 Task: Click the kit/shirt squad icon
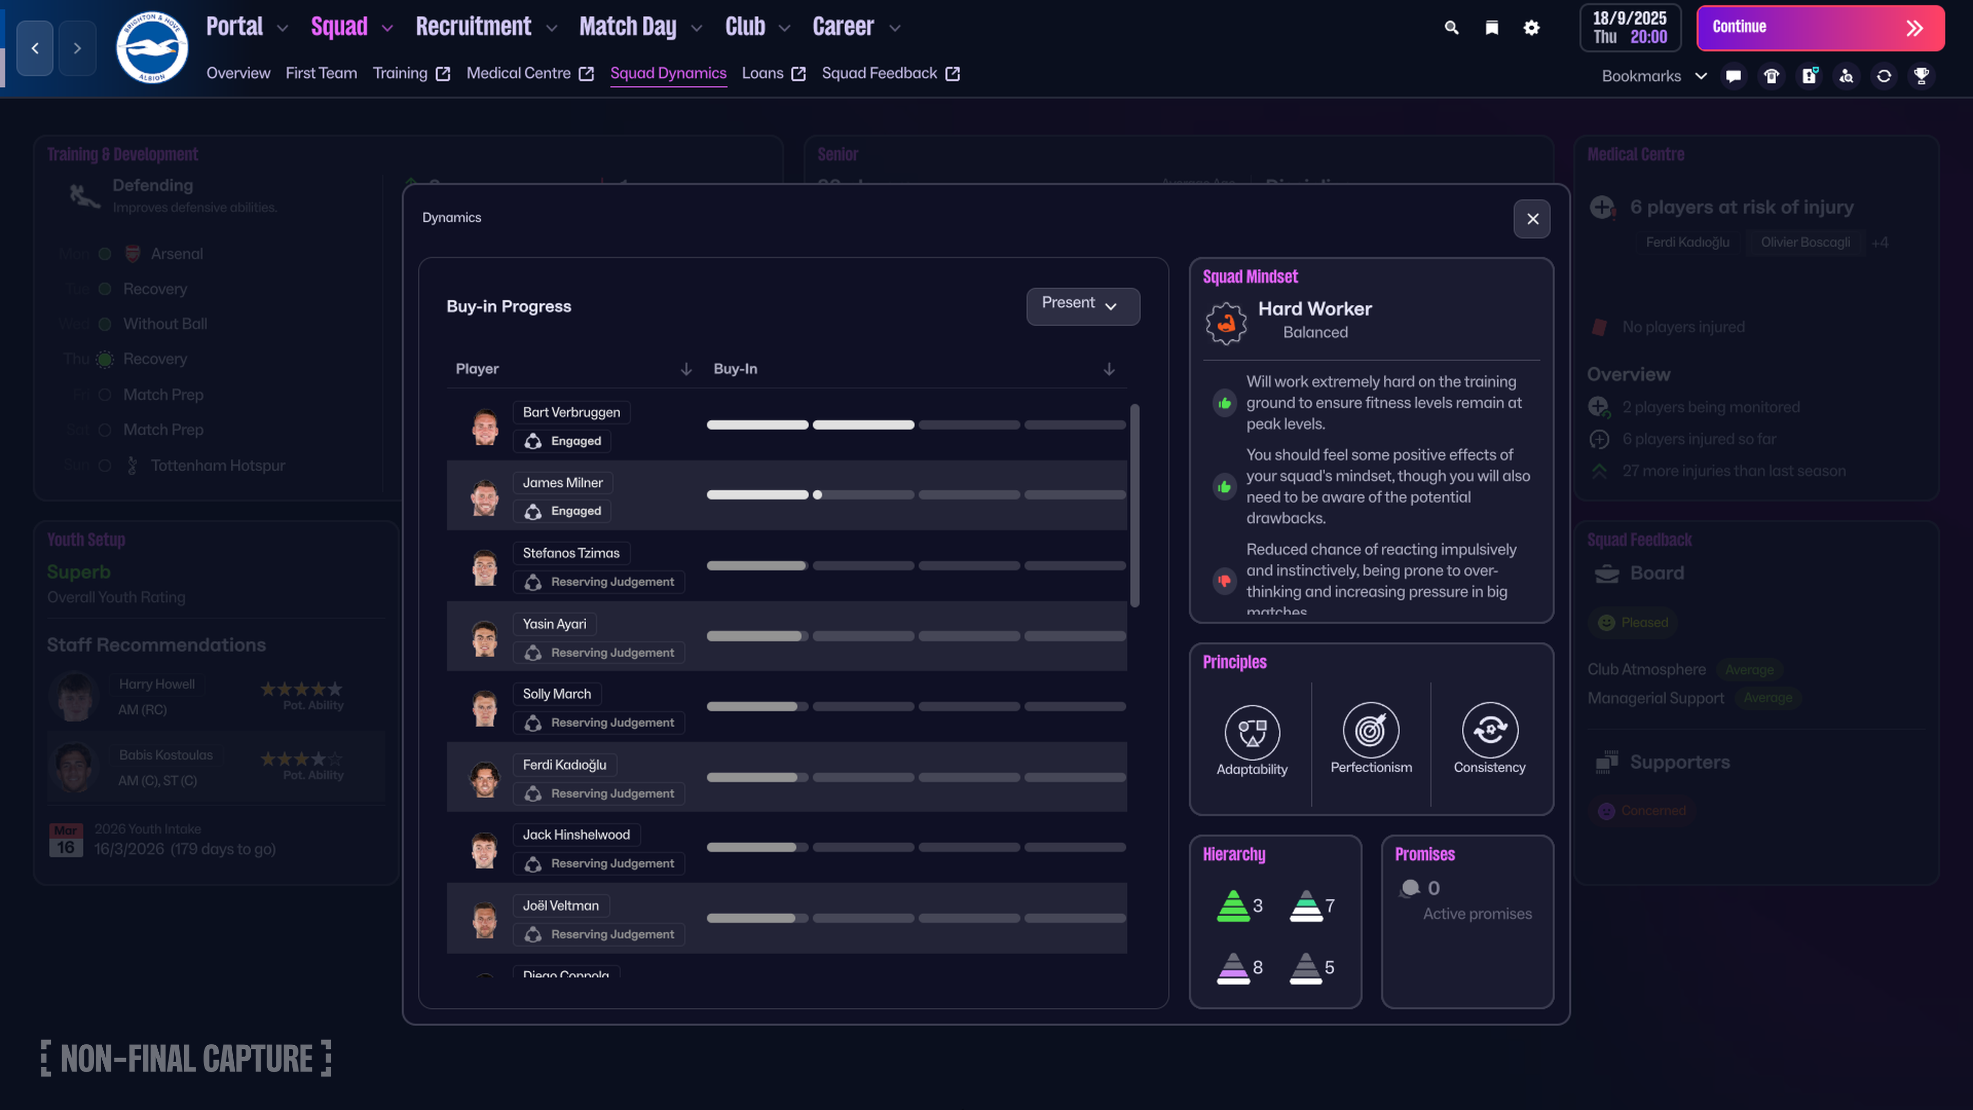tap(1771, 76)
